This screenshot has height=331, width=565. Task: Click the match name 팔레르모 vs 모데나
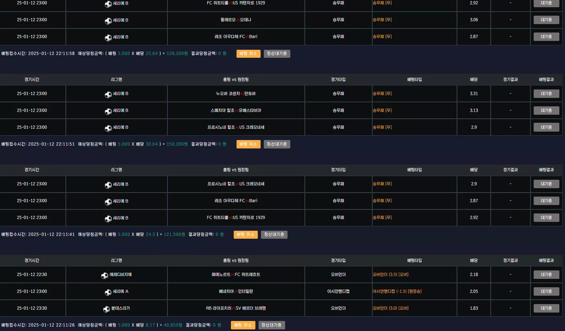(x=236, y=20)
